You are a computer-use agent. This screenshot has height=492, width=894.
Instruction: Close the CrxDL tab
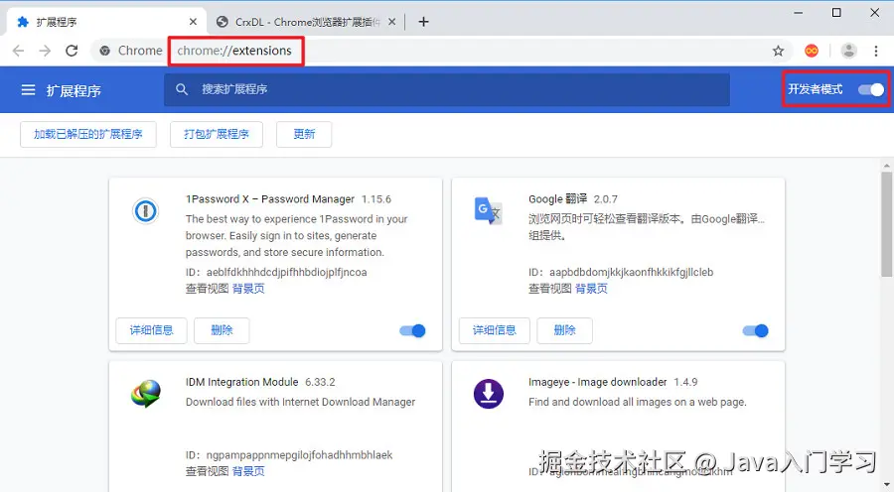tap(391, 22)
